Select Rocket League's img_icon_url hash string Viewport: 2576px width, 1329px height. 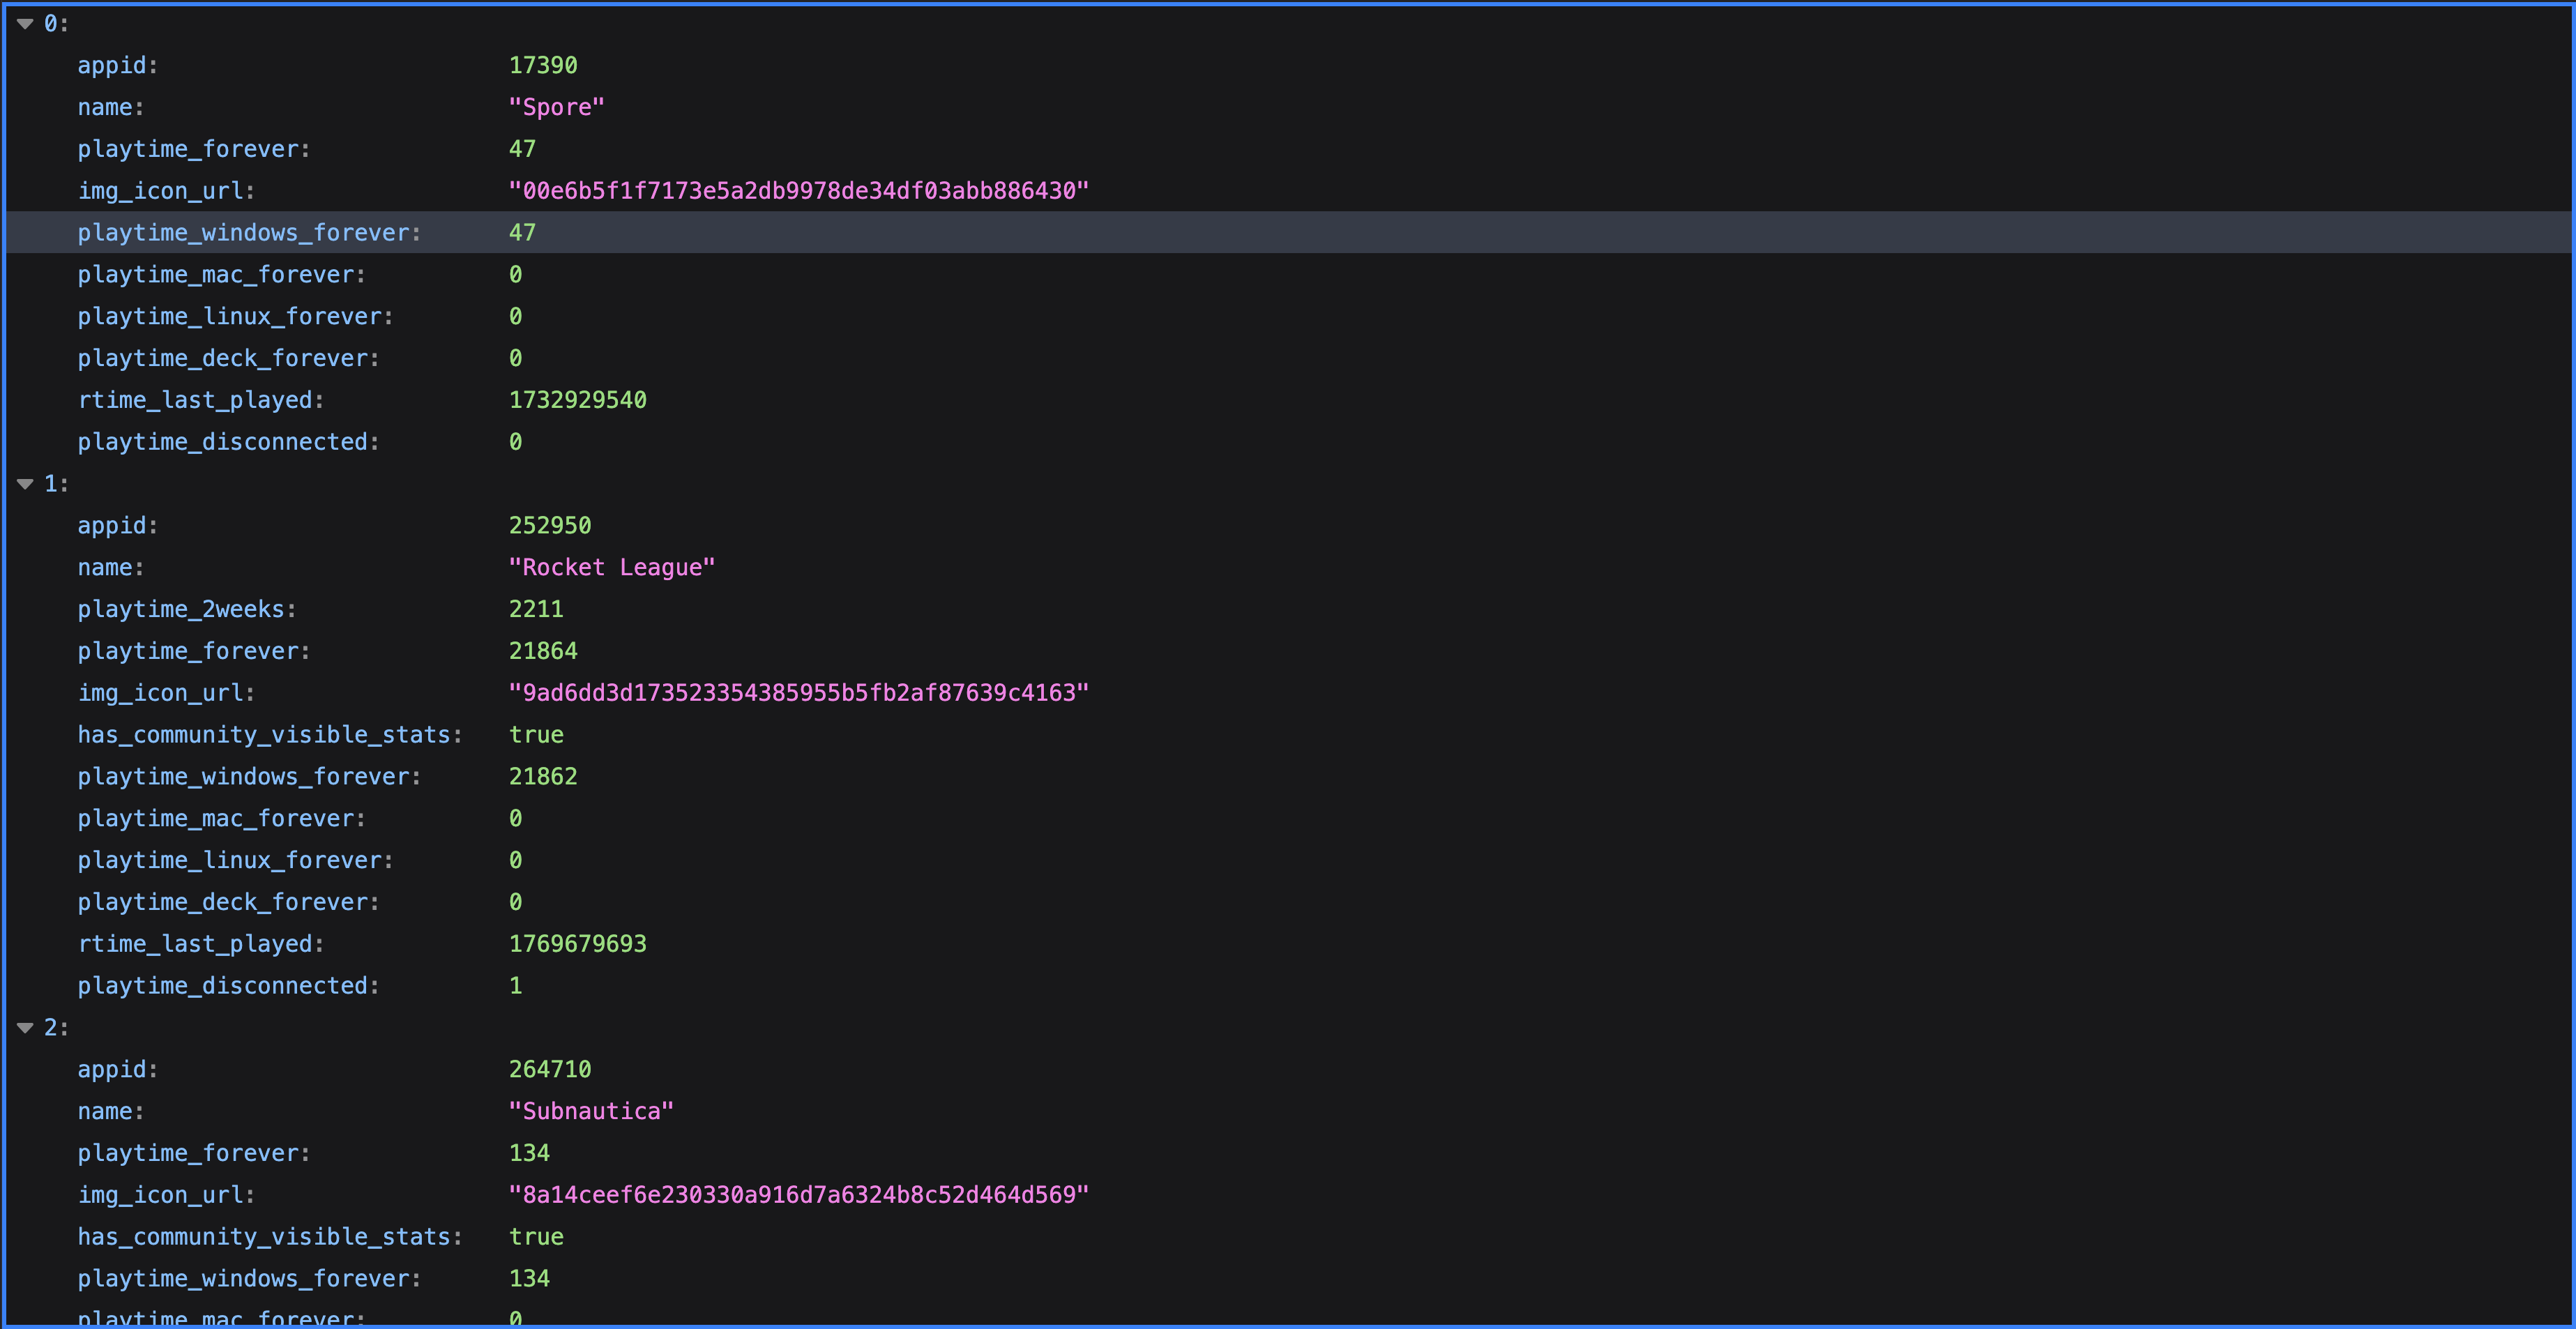(x=798, y=693)
